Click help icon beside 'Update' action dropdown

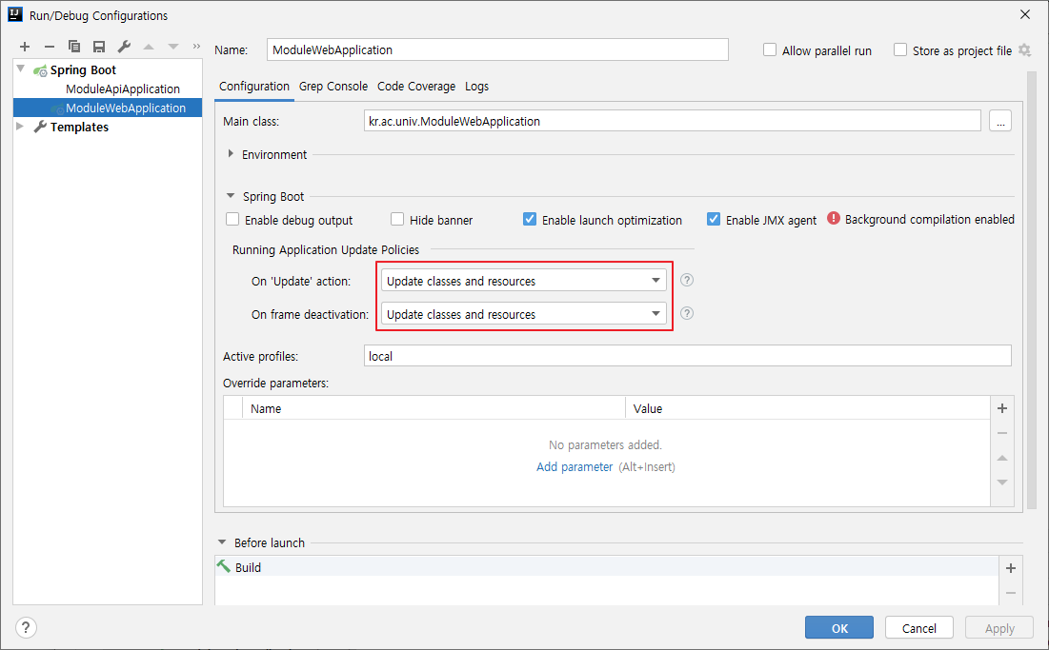point(686,280)
